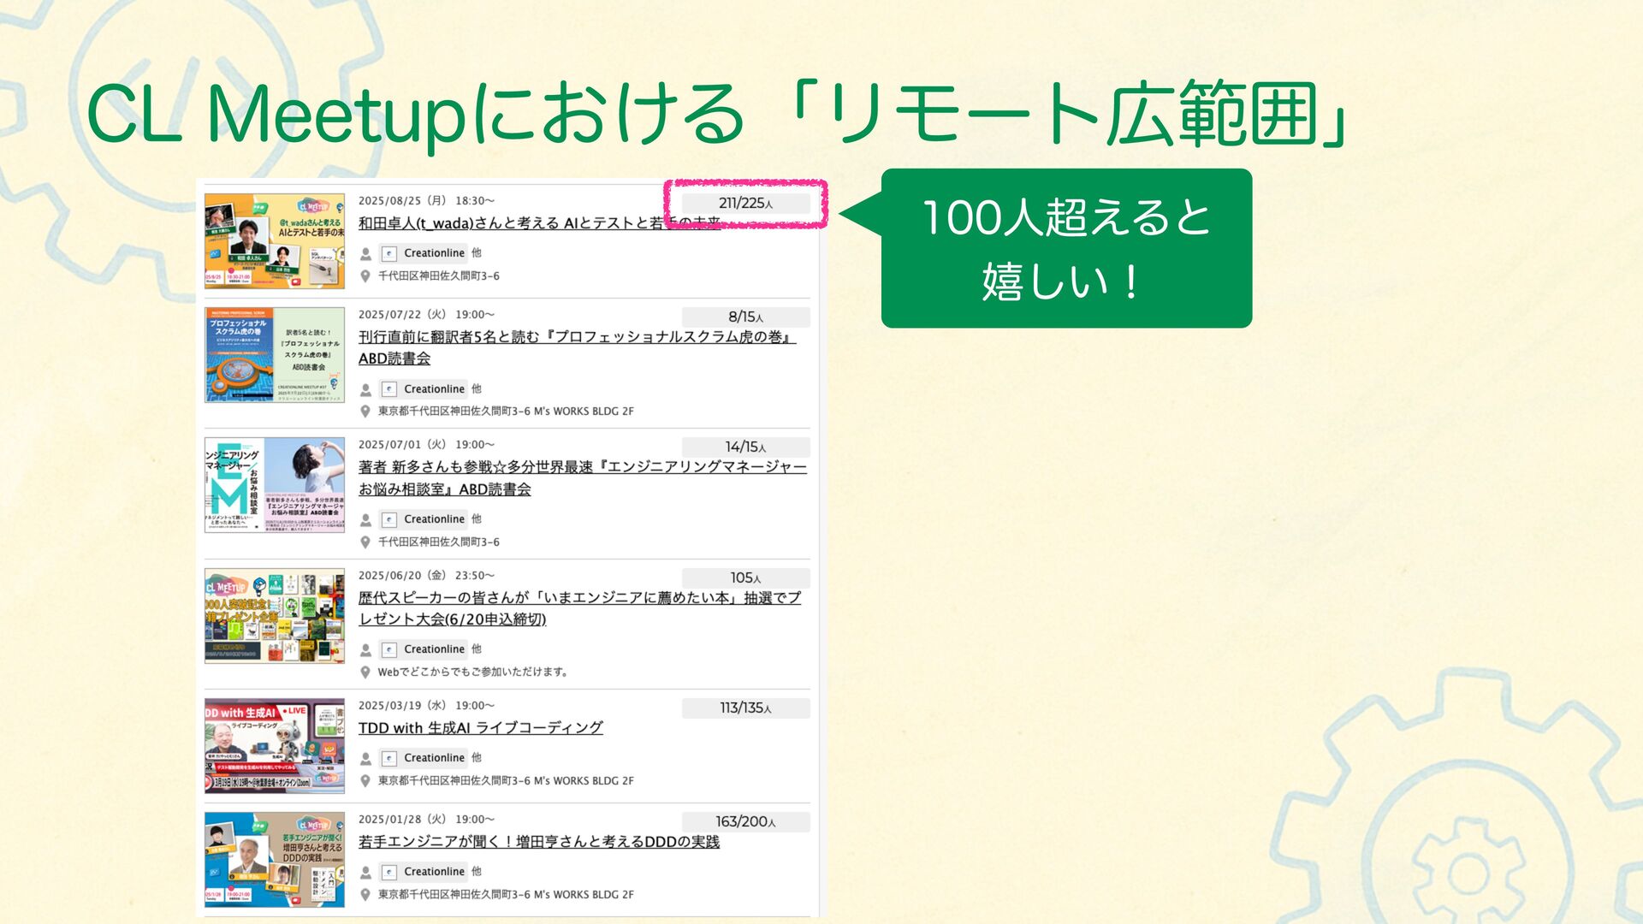
Task: Click Creationline organizer in 2025/07/22 row
Action: (424, 389)
